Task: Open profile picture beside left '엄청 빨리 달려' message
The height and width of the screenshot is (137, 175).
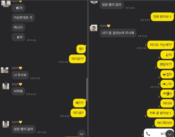Action: coord(6,124)
